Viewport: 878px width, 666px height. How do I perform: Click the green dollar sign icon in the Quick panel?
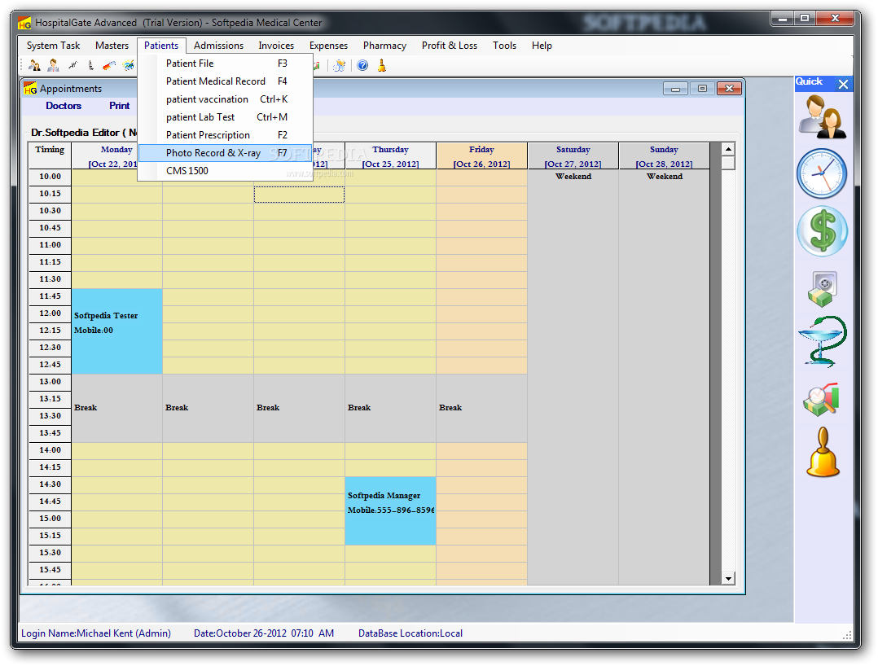click(x=822, y=231)
